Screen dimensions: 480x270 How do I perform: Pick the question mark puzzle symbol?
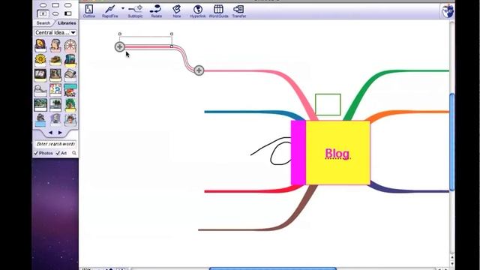(55, 90)
